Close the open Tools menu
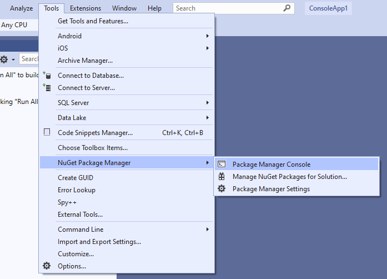 51,8
